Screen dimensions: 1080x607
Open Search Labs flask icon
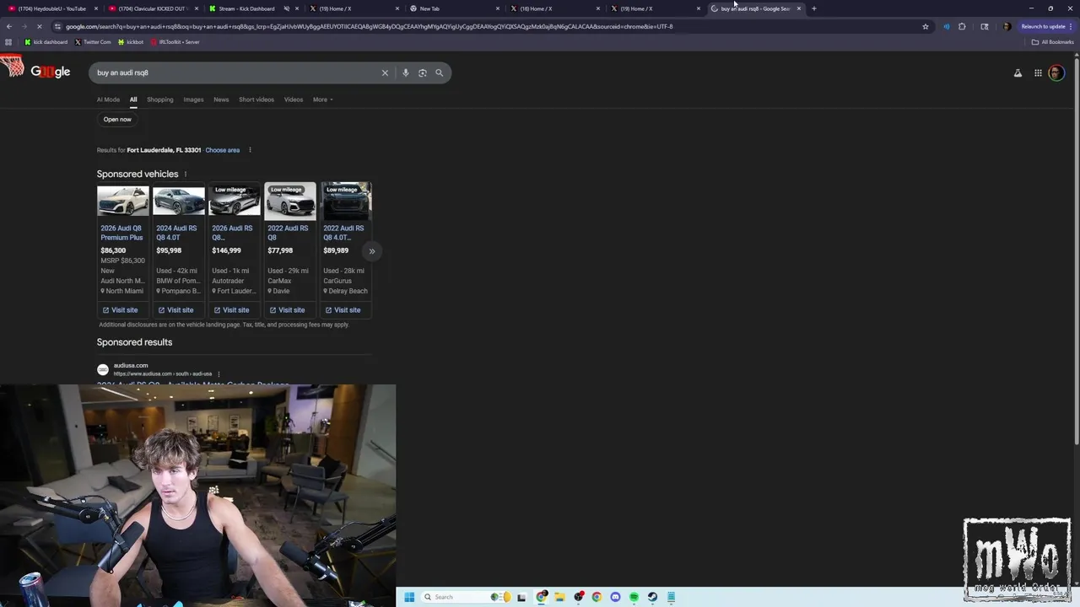coord(1018,73)
